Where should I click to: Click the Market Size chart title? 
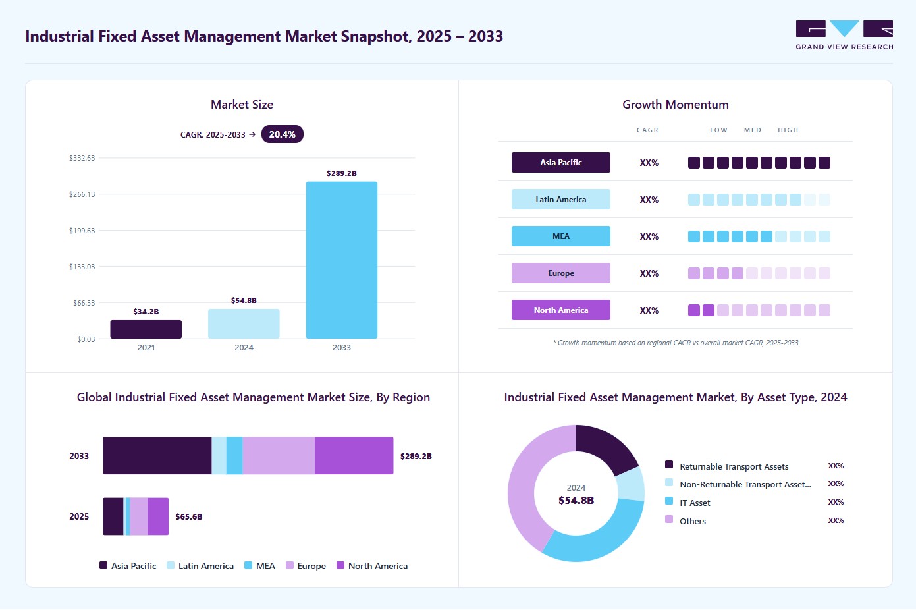[242, 105]
